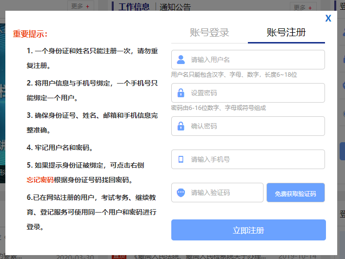Submit the form with 立即注册

click(x=248, y=230)
